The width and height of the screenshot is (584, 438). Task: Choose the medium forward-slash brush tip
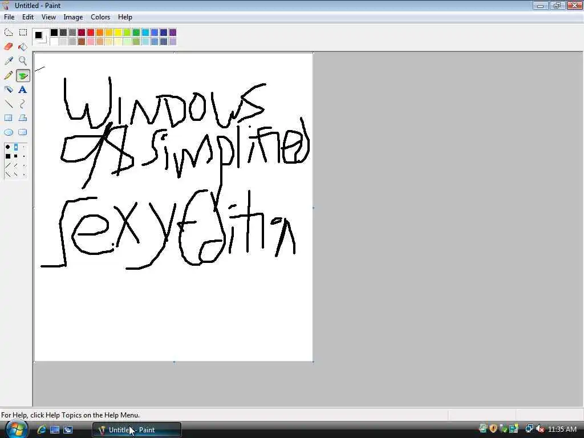tap(16, 165)
